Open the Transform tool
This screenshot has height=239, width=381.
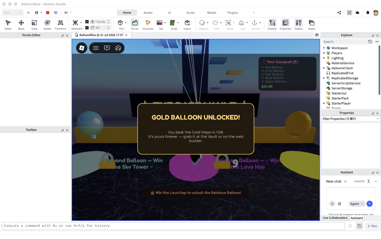coord(60,24)
